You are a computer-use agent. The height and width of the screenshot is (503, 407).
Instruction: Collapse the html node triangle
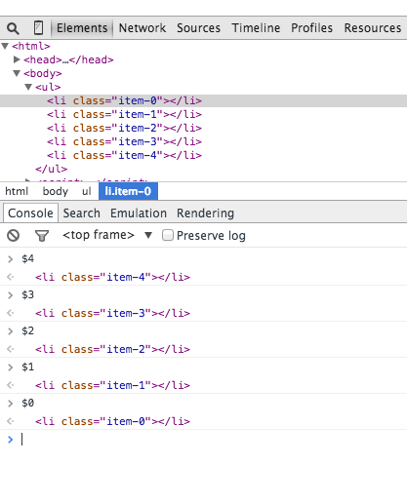pyautogui.click(x=5, y=46)
